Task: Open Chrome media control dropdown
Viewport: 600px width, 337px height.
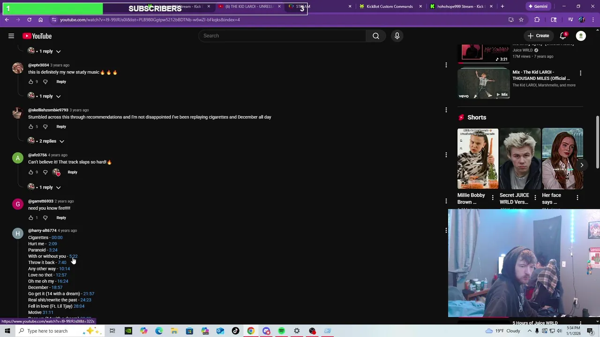Action: tap(570, 20)
